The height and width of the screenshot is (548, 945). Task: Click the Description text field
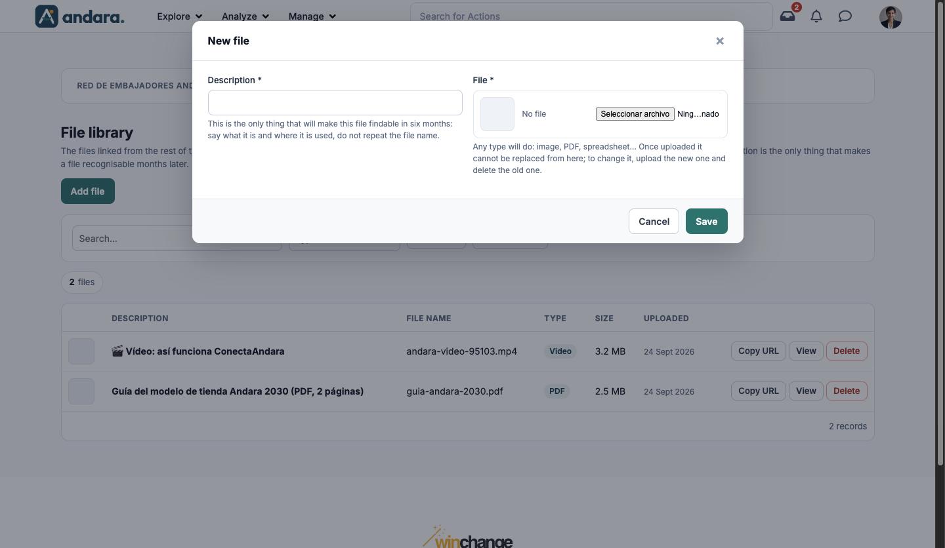335,102
